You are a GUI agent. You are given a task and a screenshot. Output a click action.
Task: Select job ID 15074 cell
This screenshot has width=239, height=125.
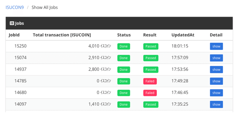pos(20,58)
